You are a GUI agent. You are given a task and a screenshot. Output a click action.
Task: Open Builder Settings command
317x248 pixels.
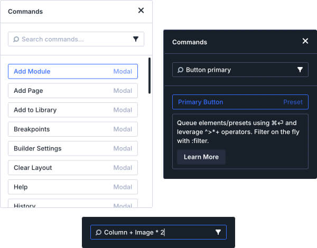click(x=73, y=148)
